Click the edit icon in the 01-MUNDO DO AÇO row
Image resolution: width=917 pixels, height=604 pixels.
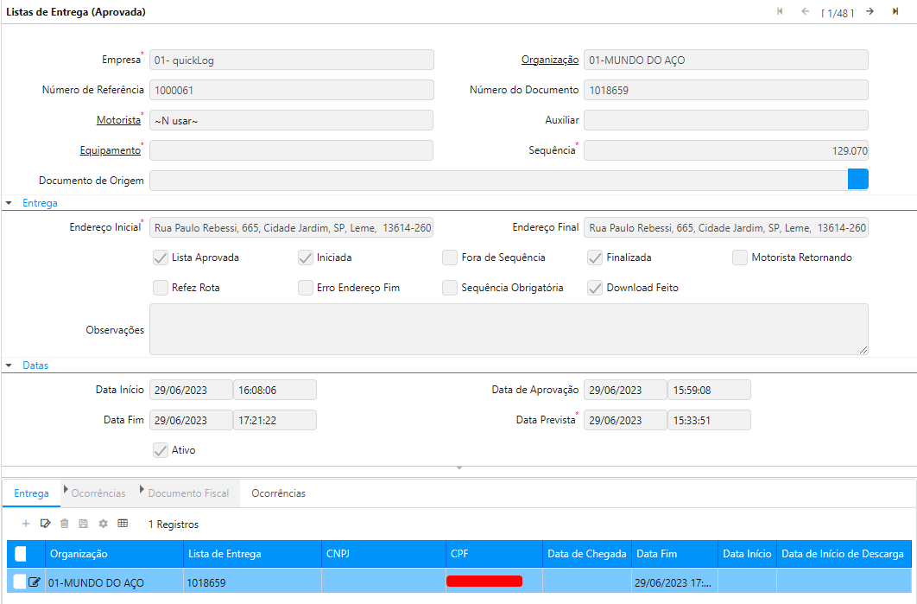click(x=35, y=582)
